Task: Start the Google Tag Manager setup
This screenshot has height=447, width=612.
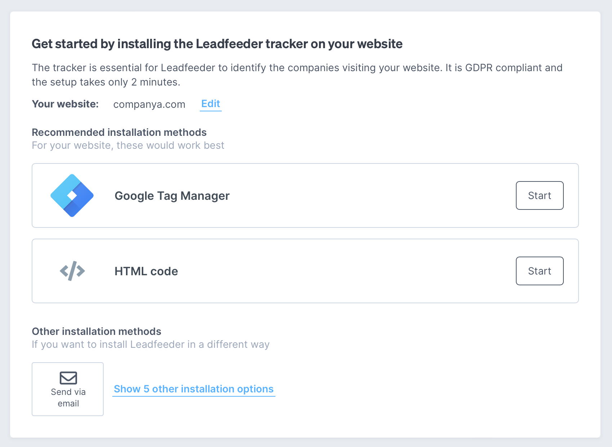Action: [539, 195]
